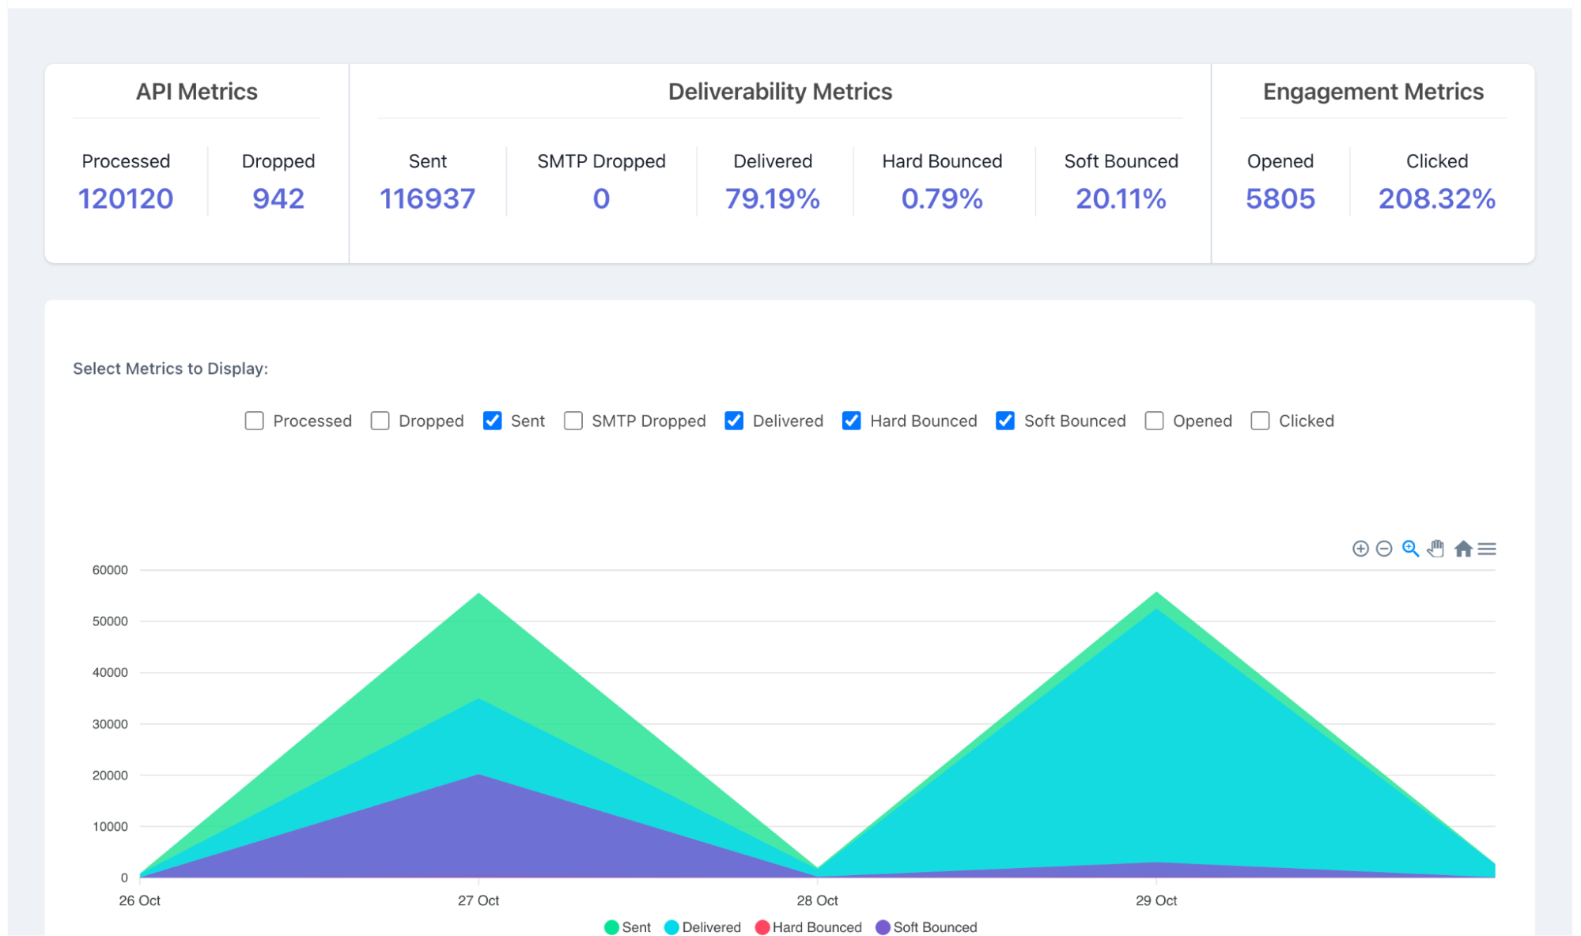Image resolution: width=1581 pixels, height=936 pixels.
Task: Check the Opened metric checkbox
Action: (1154, 421)
